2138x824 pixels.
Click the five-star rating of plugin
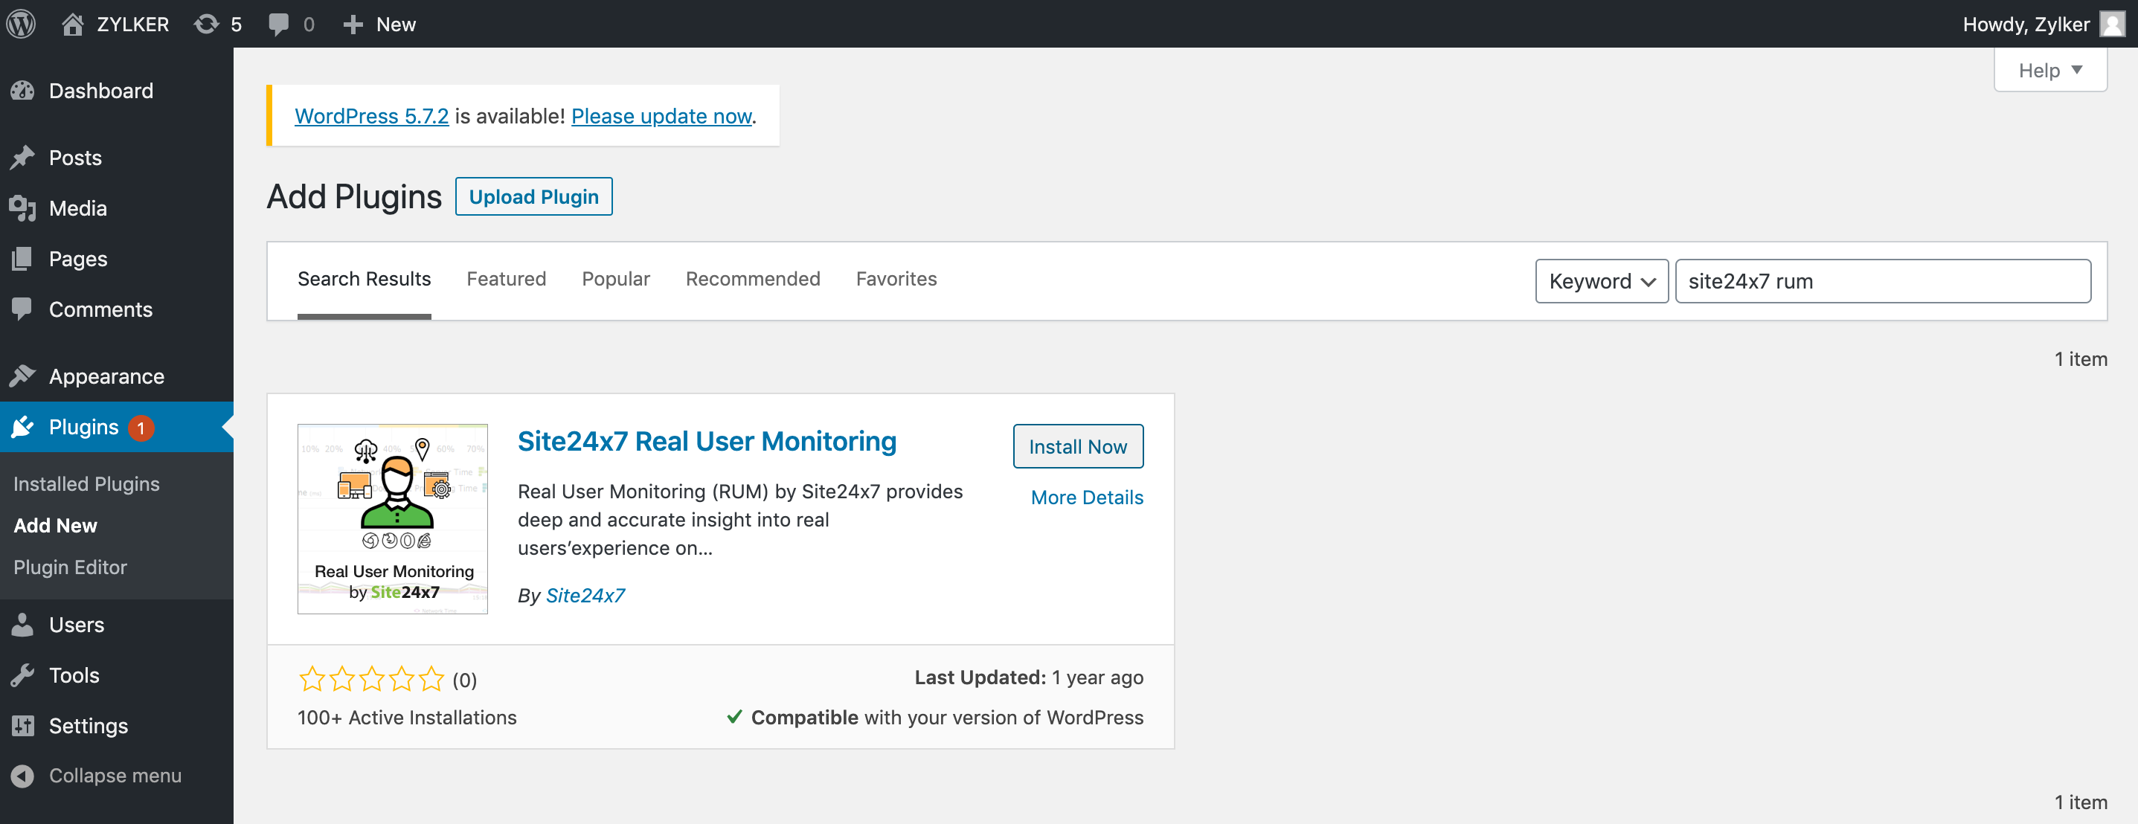(371, 680)
